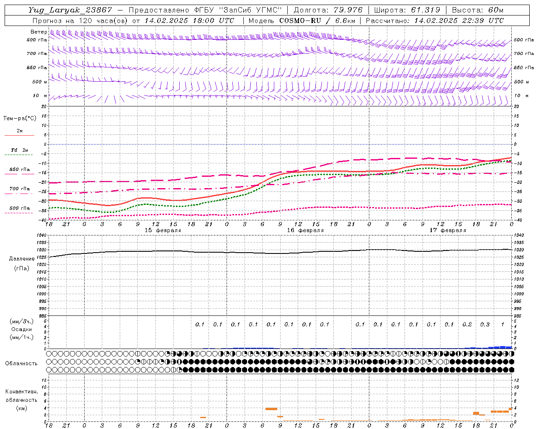Click the 'Долгота: 79.976' header value
Screen dimensions: 536x429
pos(328,10)
